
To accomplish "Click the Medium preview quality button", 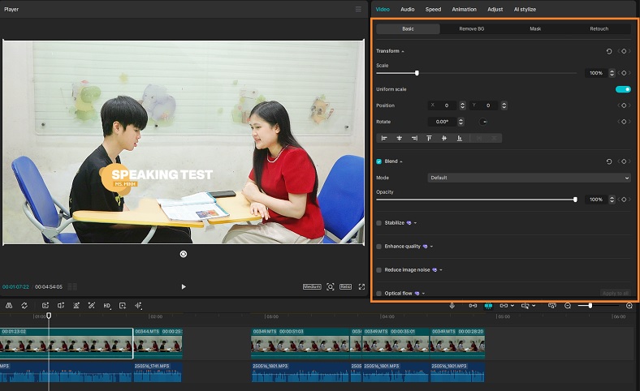I will (312, 287).
